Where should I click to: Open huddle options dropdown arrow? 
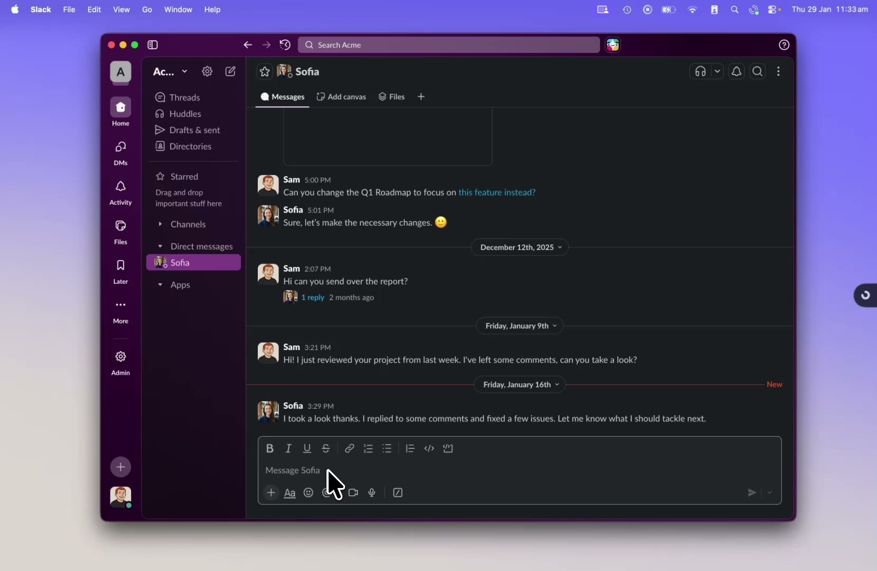click(717, 71)
